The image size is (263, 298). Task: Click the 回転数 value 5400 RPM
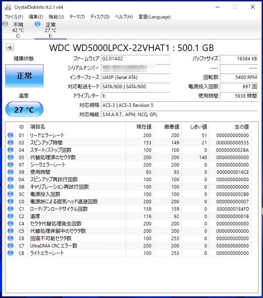pos(239,77)
